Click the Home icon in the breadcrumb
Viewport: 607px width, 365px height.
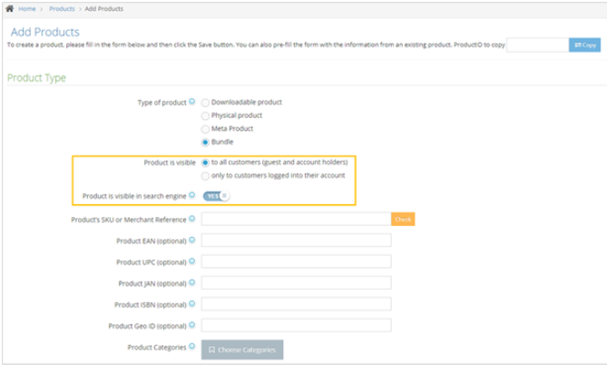click(10, 8)
